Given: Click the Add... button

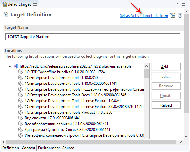Looking at the screenshot, I should [166, 67].
